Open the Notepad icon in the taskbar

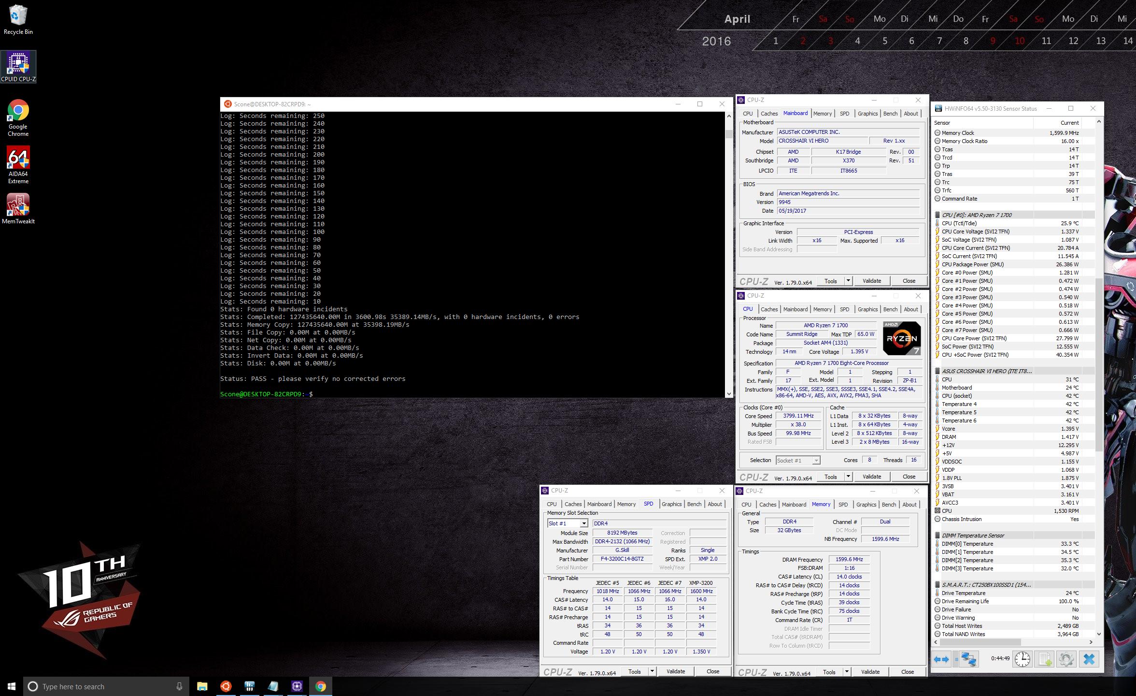273,686
